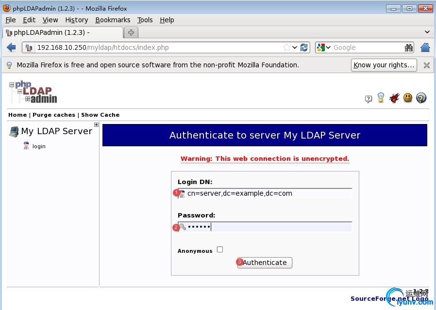The image size is (436, 310).
Task: Click the Show Cache link
Action: tap(101, 115)
